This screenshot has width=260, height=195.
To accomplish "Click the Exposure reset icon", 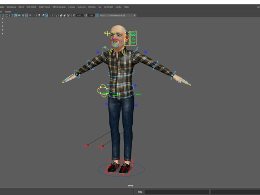I will 74,15.
